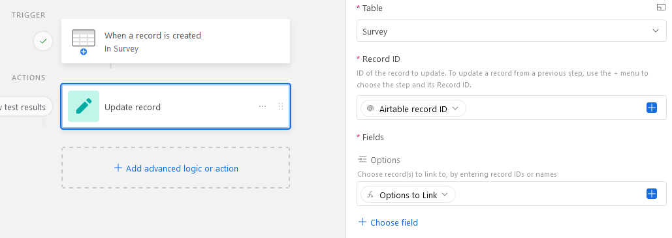Click the ACTIONS section heading
672x238 pixels.
click(x=28, y=78)
